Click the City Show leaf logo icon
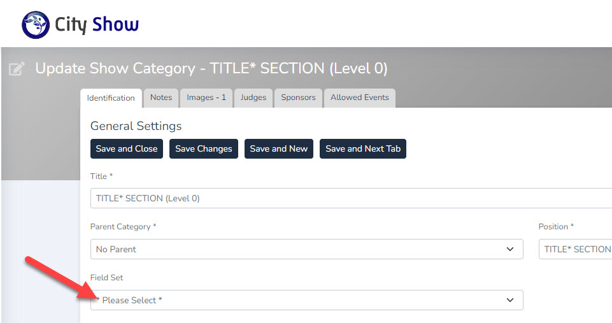Viewport: 612px width, 323px height. tap(36, 25)
